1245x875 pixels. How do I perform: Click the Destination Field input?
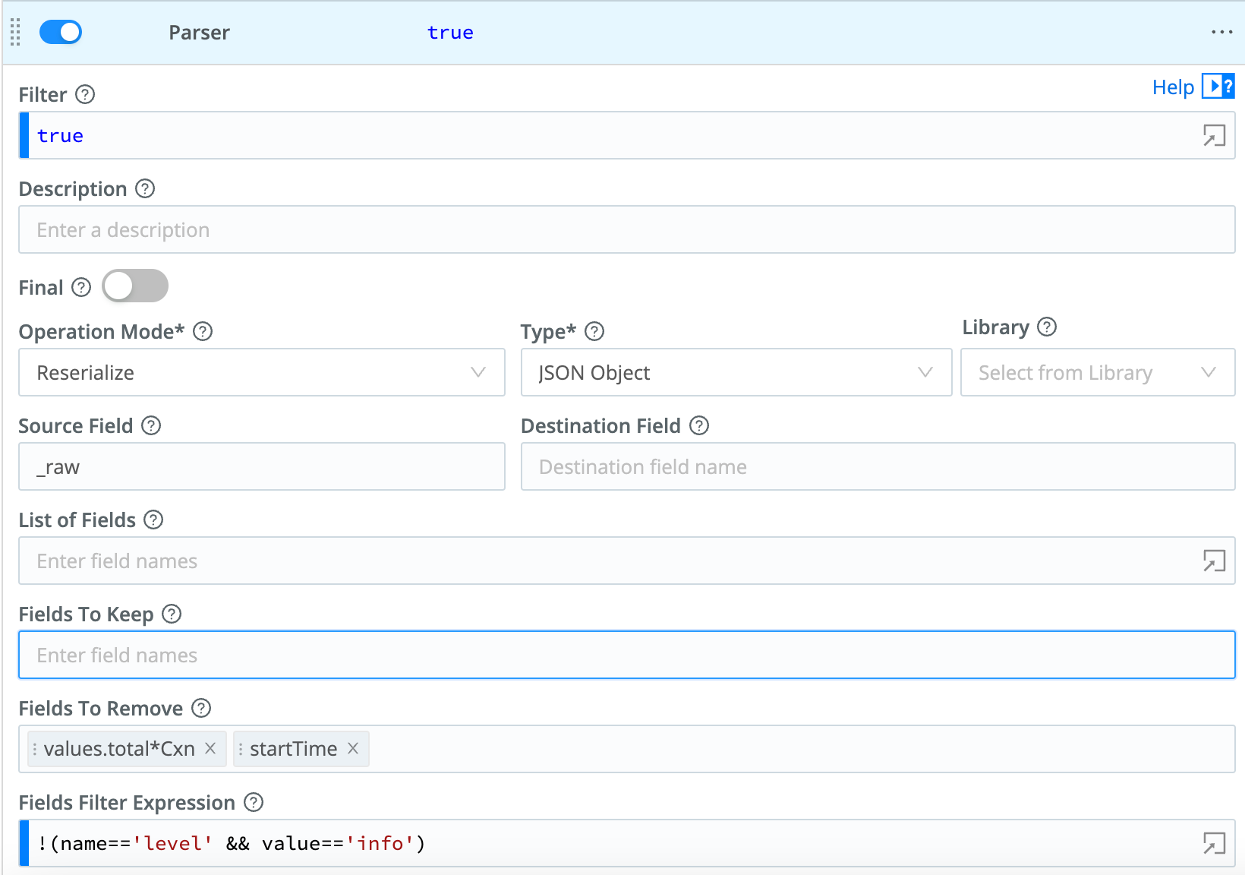(877, 466)
